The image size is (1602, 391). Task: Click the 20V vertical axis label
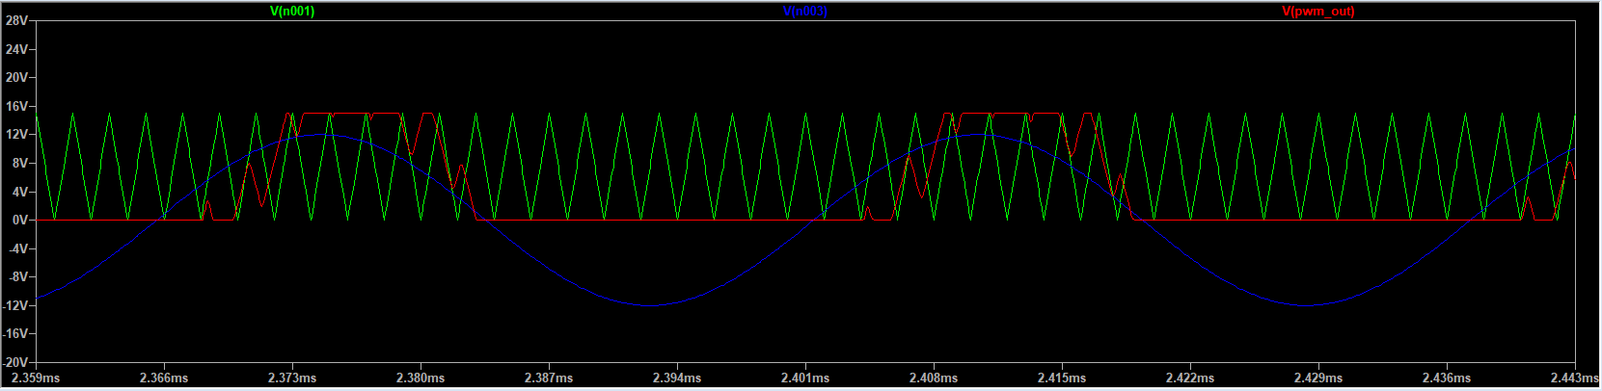(16, 77)
